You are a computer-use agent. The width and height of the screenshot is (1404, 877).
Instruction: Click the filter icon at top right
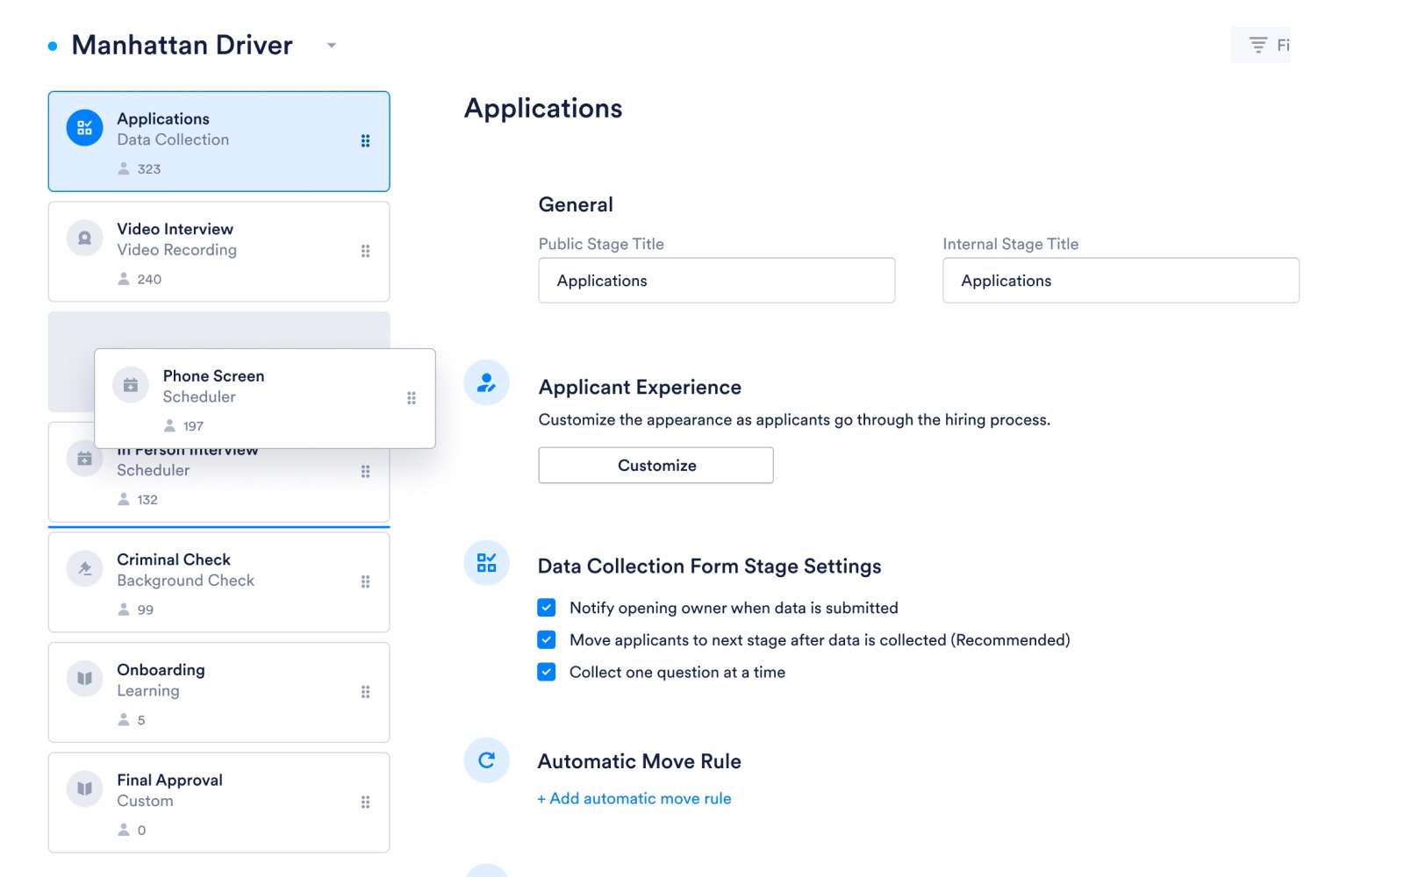[1258, 45]
